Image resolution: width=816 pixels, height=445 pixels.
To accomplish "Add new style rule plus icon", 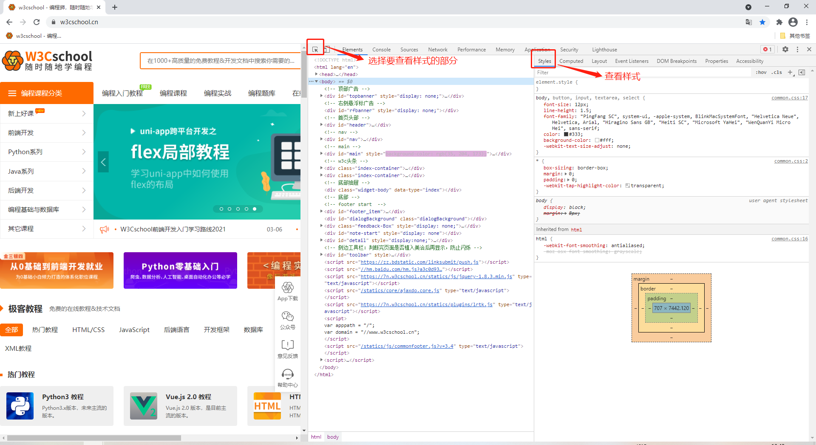I will [x=790, y=73].
